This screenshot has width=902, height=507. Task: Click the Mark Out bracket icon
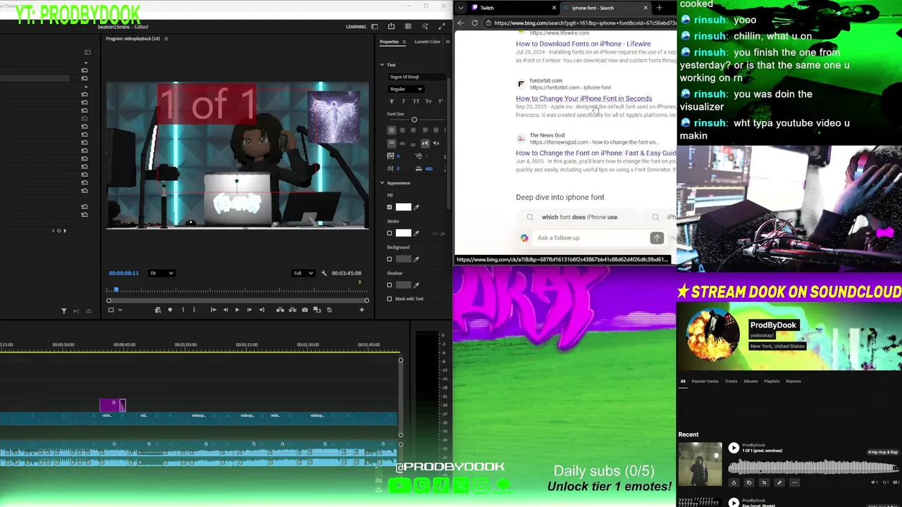194,310
